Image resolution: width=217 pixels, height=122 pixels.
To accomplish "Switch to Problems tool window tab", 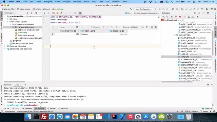I will pos(27,108).
